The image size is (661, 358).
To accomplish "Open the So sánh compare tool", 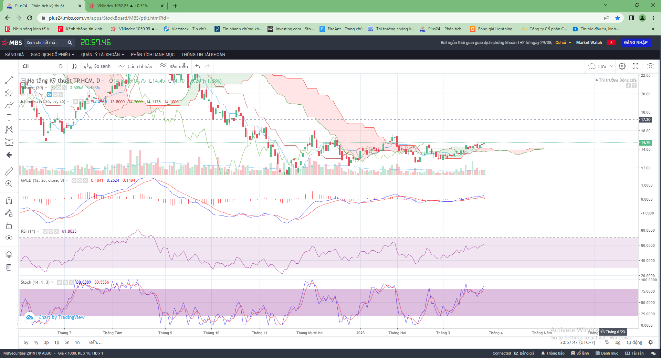I will 97,66.
